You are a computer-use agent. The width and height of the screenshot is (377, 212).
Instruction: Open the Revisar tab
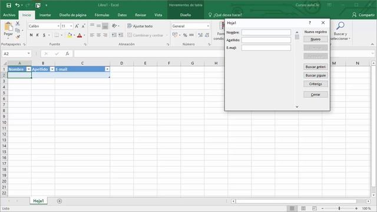tap(141, 15)
